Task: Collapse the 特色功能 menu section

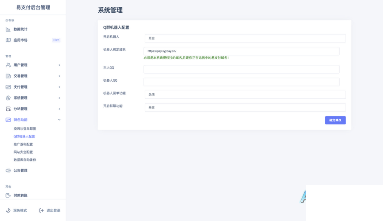Action: 59,120
